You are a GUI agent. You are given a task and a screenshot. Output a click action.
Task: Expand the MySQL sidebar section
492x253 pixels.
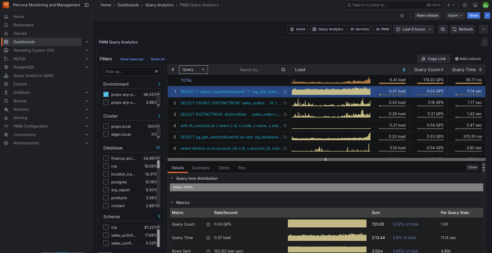(x=87, y=59)
